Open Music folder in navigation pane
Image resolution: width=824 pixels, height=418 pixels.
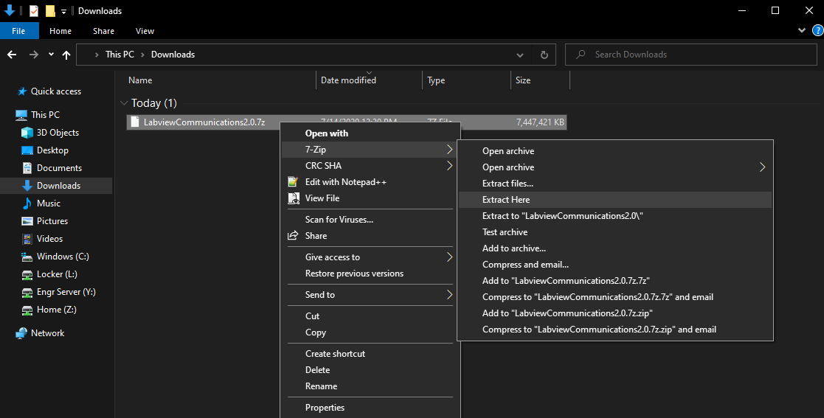(x=48, y=203)
